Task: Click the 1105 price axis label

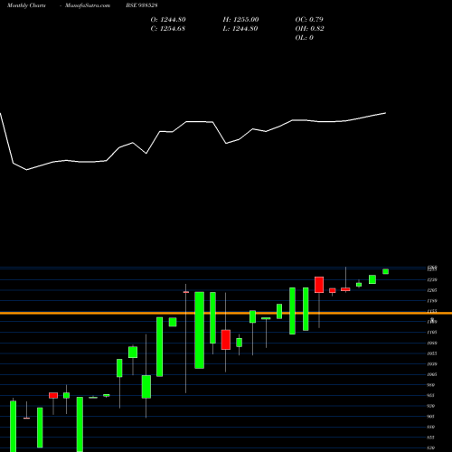Action: pos(432,332)
